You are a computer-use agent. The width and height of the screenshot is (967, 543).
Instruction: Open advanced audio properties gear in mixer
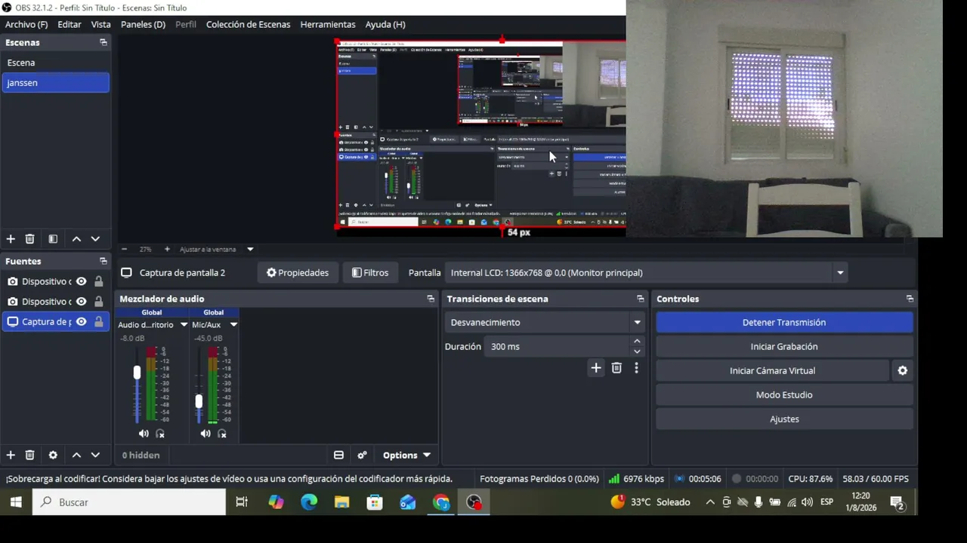363,455
